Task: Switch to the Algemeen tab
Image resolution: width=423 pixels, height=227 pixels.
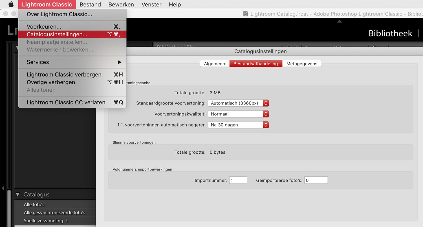Action: 215,63
